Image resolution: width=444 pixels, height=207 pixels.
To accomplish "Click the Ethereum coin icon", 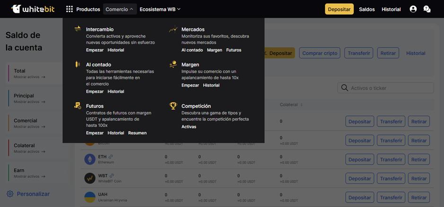I will [x=90, y=159].
